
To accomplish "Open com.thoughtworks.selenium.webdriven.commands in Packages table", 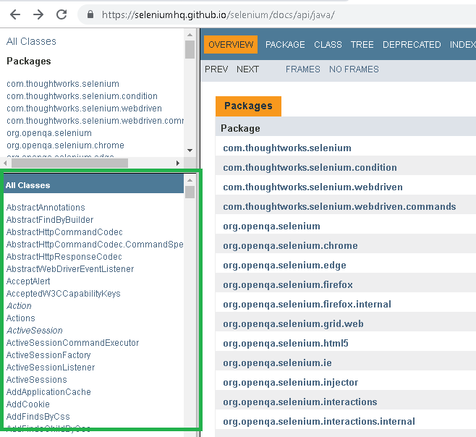I will coord(339,206).
